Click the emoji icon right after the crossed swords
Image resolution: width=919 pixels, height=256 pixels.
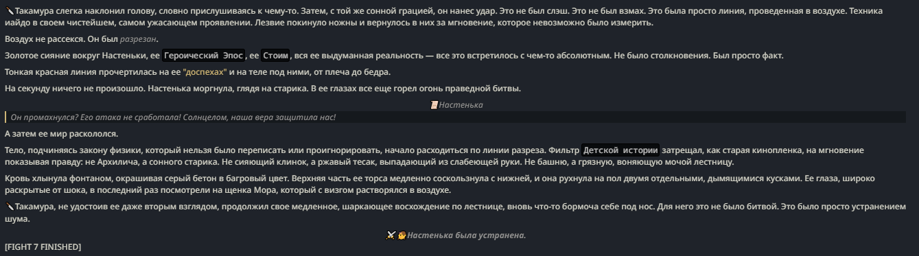(402, 235)
